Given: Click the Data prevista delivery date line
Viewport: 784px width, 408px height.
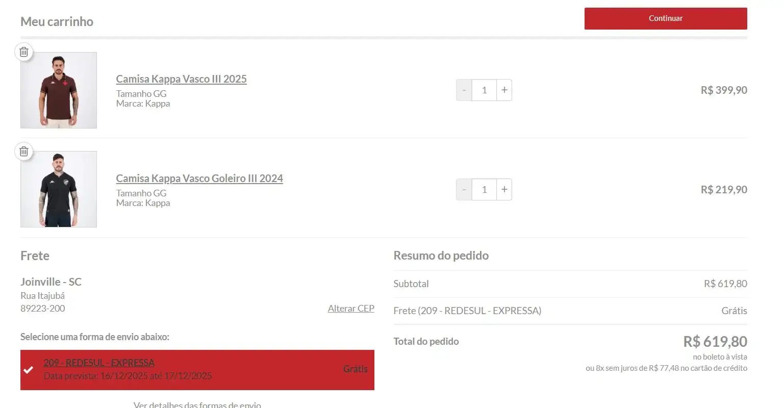Looking at the screenshot, I should [128, 376].
